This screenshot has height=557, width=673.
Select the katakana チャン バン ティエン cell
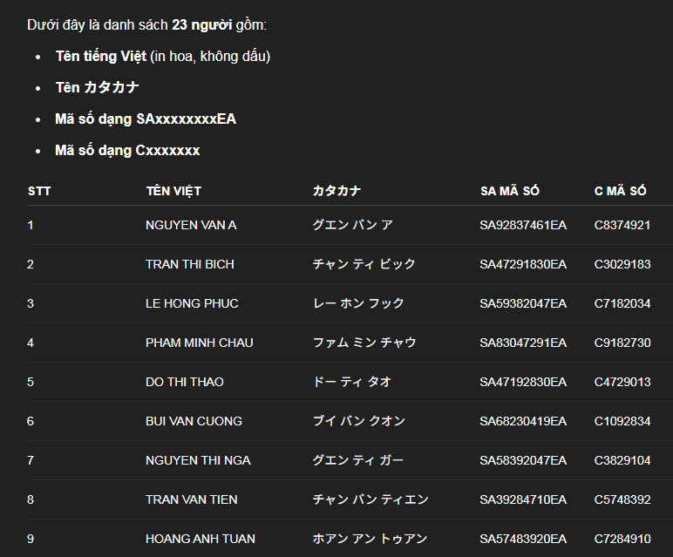coord(370,499)
